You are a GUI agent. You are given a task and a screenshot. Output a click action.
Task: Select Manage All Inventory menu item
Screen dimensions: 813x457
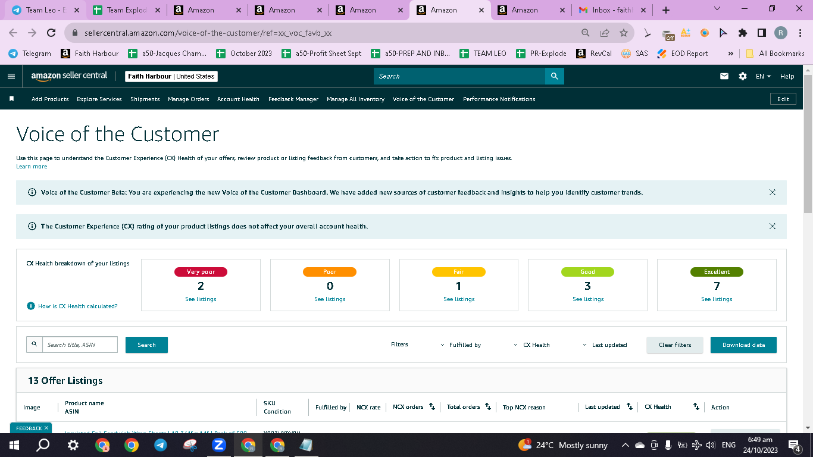[x=355, y=99]
